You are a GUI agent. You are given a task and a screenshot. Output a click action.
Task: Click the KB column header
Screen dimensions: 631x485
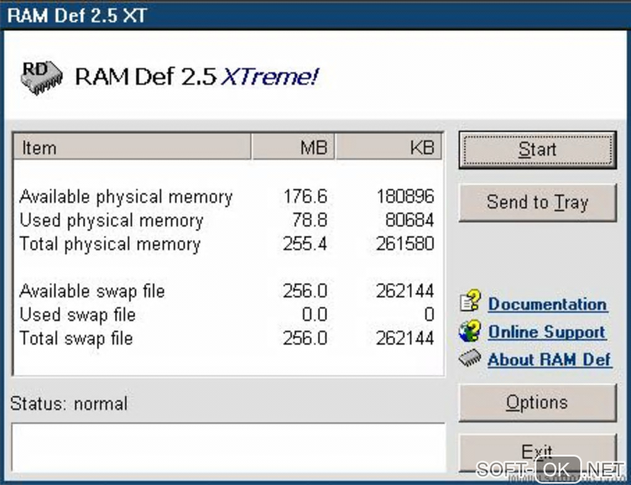coord(388,147)
